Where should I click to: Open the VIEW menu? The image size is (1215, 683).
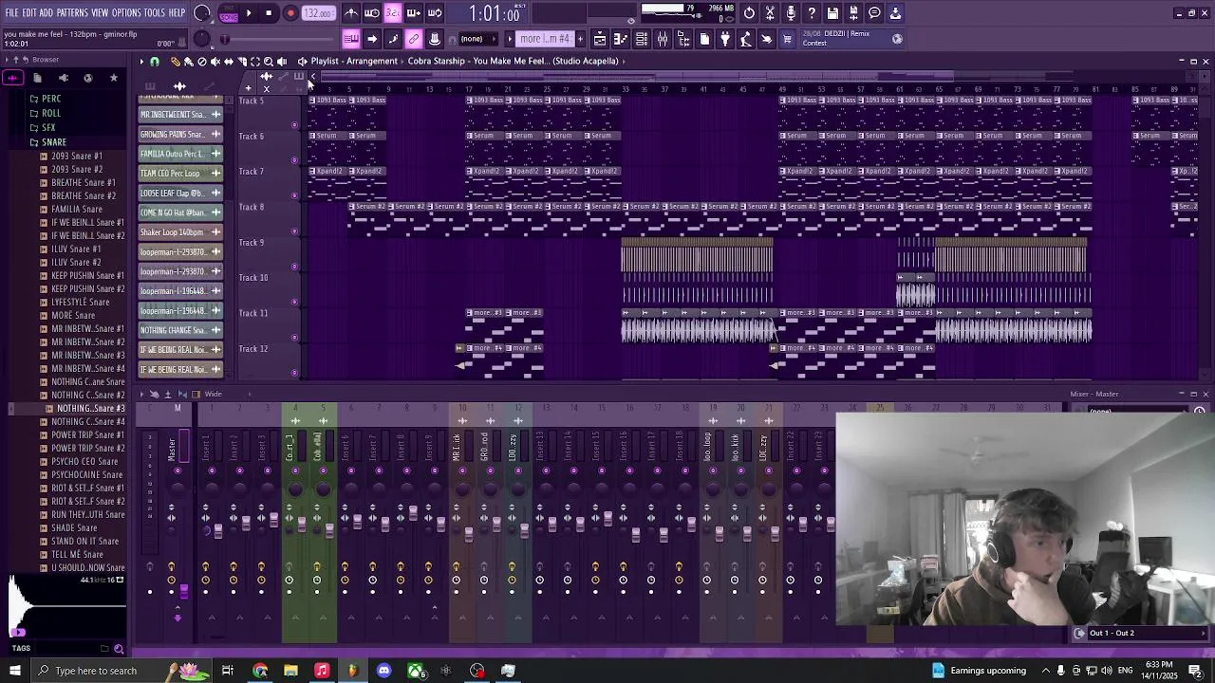pyautogui.click(x=100, y=13)
